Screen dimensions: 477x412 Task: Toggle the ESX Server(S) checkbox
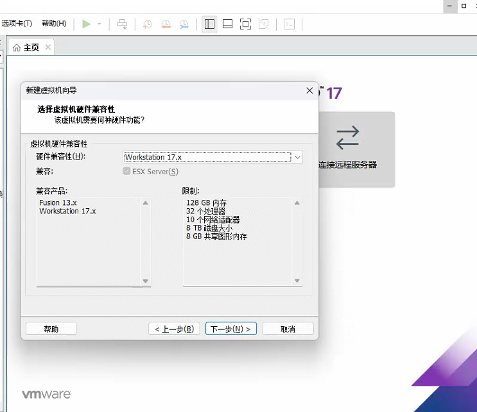coord(126,171)
